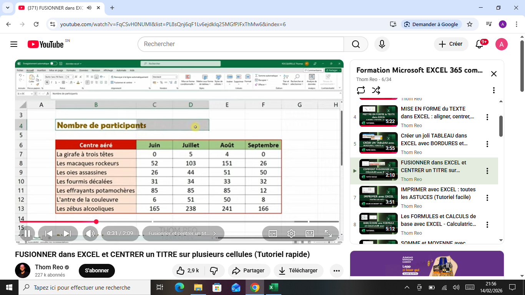
Task: Open Les FORMULES et CALCULS playlist item
Action: (x=438, y=220)
